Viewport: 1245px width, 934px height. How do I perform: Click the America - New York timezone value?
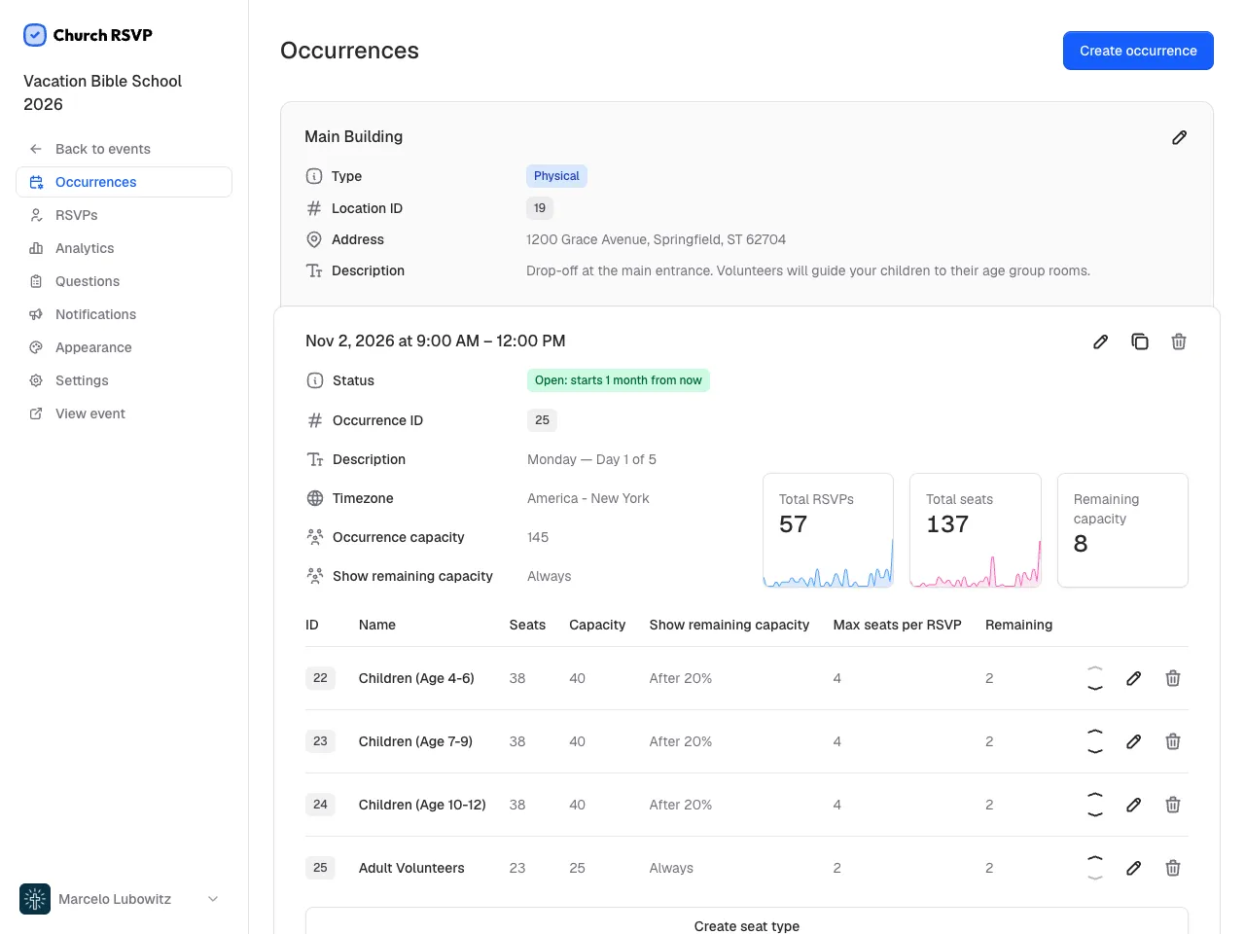pyautogui.click(x=588, y=498)
